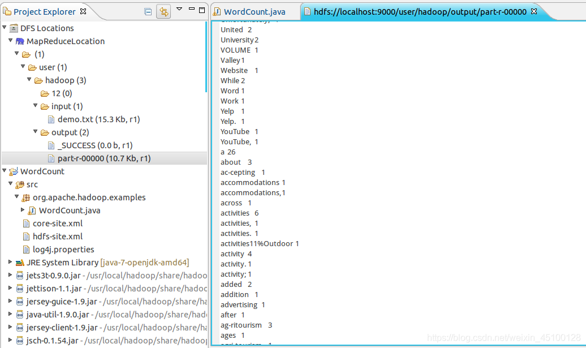This screenshot has height=348, width=586.
Task: Select hdfs-site.xml in the tree
Action: [x=58, y=237]
